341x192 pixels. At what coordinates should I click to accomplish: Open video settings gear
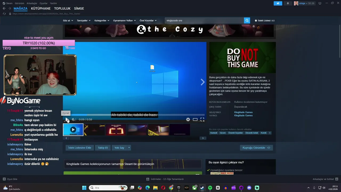188,119
